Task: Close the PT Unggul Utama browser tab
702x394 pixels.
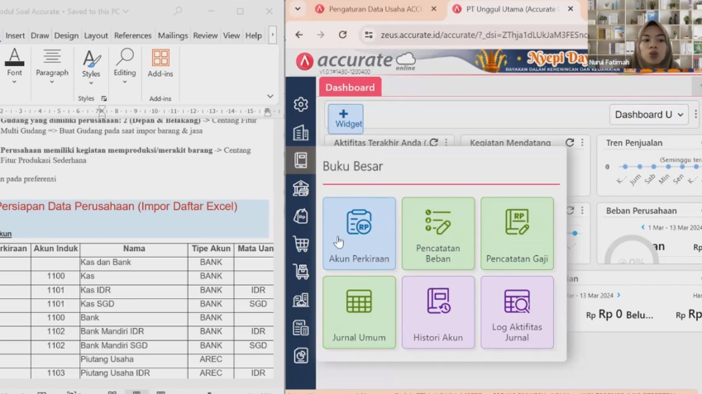Action: (x=571, y=9)
